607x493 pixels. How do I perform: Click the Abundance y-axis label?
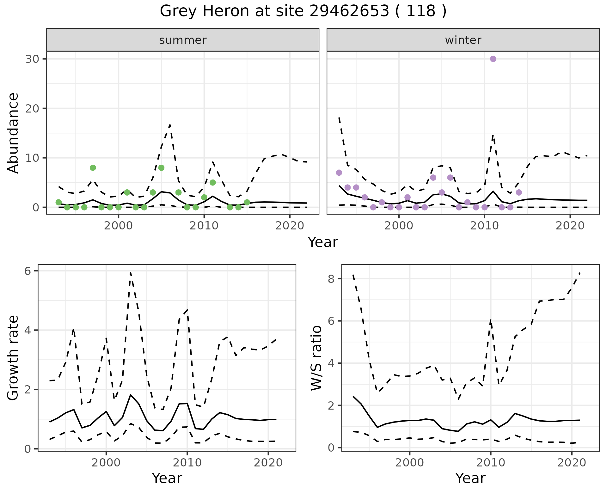click(x=13, y=133)
